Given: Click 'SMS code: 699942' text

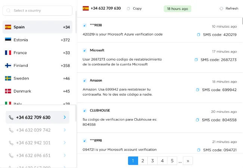Looking at the screenshot, I should click(x=219, y=90).
